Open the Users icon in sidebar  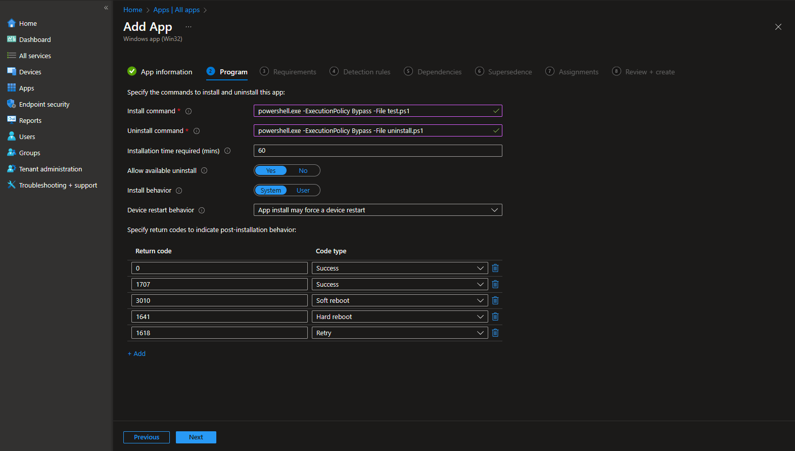(x=12, y=137)
